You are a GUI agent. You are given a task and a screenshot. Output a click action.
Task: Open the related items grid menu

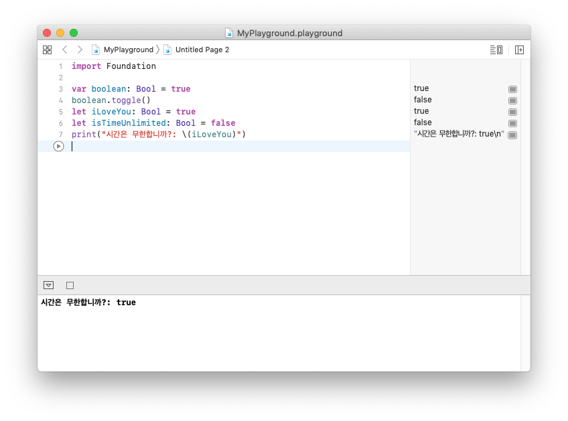click(47, 50)
